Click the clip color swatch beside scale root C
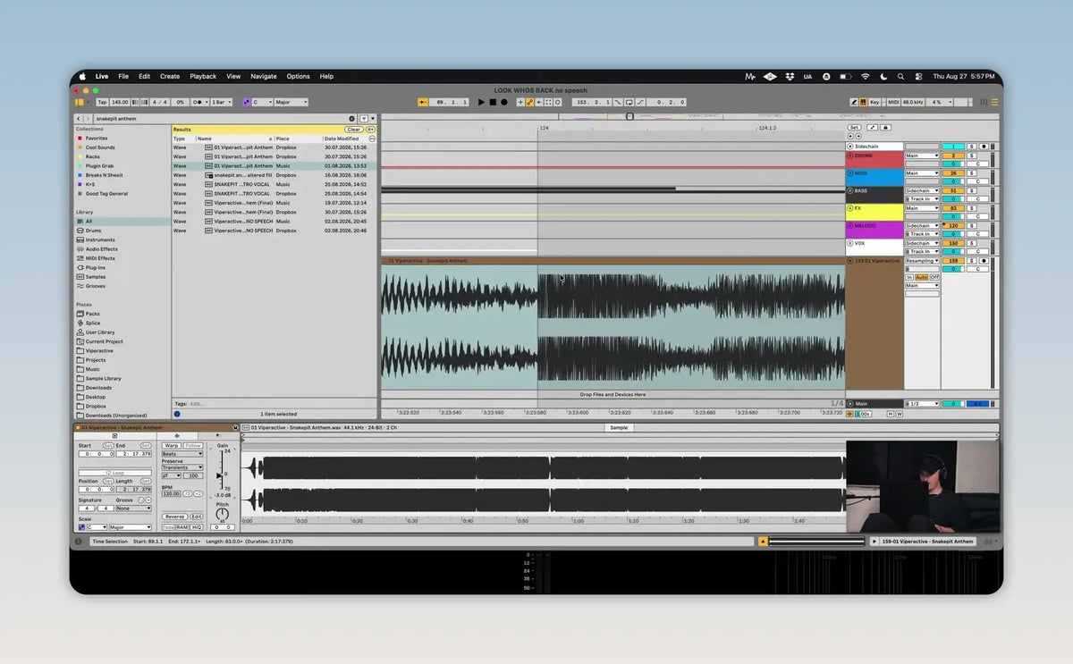 (80, 528)
